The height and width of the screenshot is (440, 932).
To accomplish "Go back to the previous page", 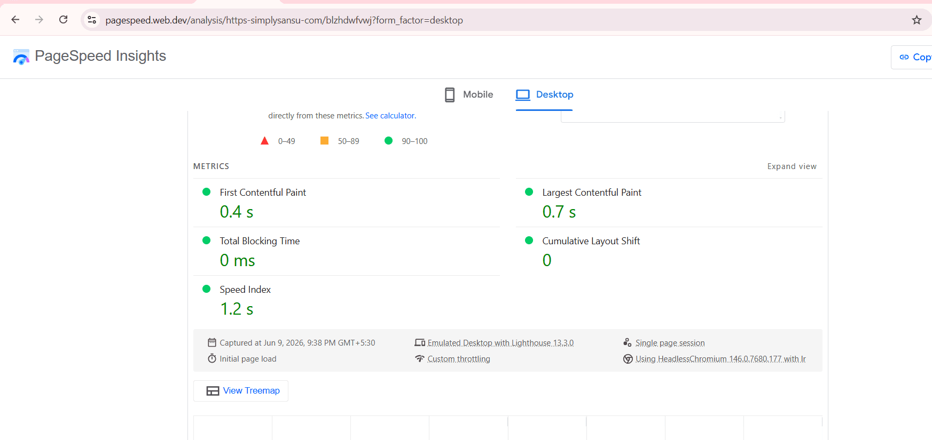I will (15, 20).
